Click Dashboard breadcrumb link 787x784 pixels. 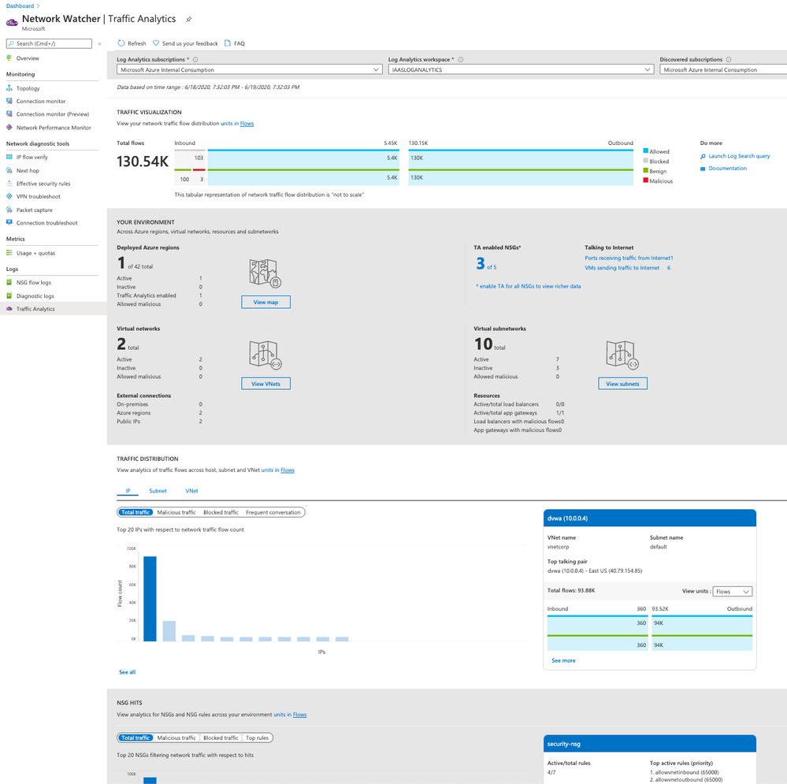(x=20, y=6)
